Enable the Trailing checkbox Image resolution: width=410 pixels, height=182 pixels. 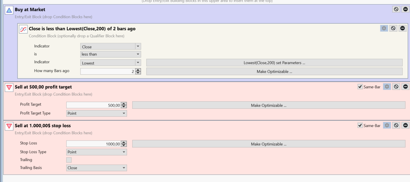click(69, 160)
